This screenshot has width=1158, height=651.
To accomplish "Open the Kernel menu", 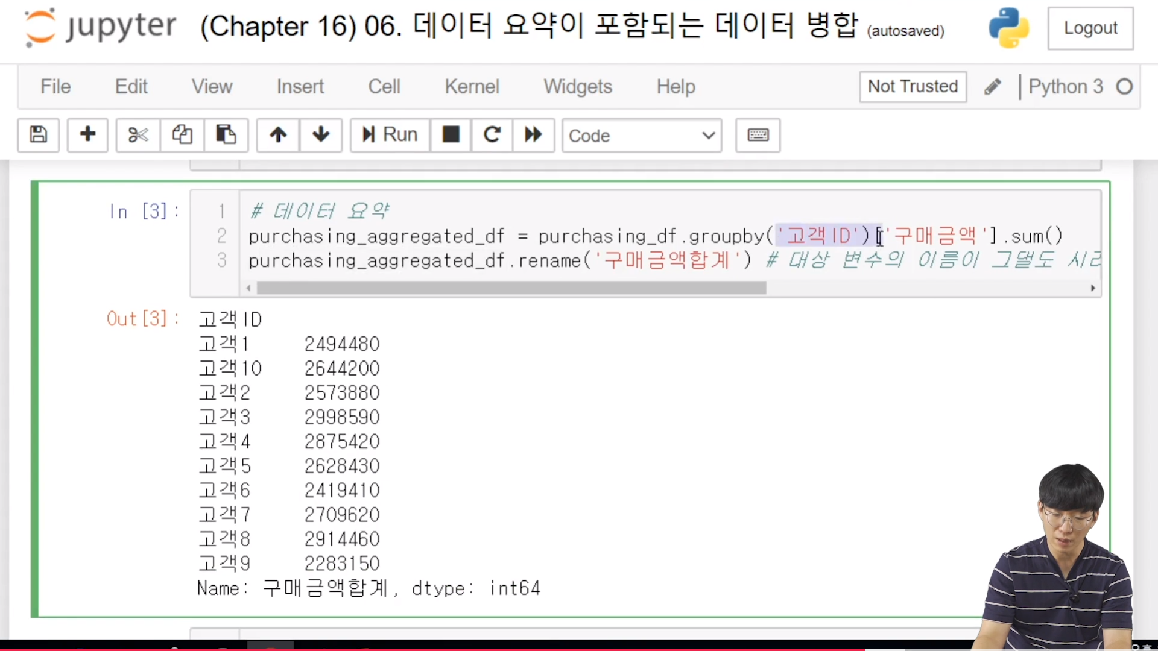I will pos(472,87).
